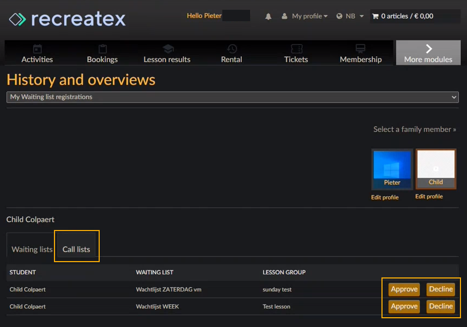Open the Rental module
Screen dimensions: 467x327
coord(232,54)
